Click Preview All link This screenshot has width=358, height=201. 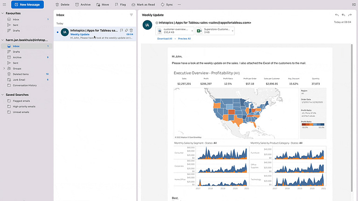click(184, 39)
